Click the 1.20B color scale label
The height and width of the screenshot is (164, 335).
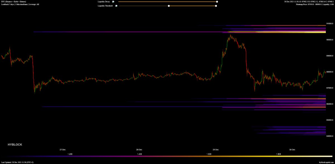[70, 154]
